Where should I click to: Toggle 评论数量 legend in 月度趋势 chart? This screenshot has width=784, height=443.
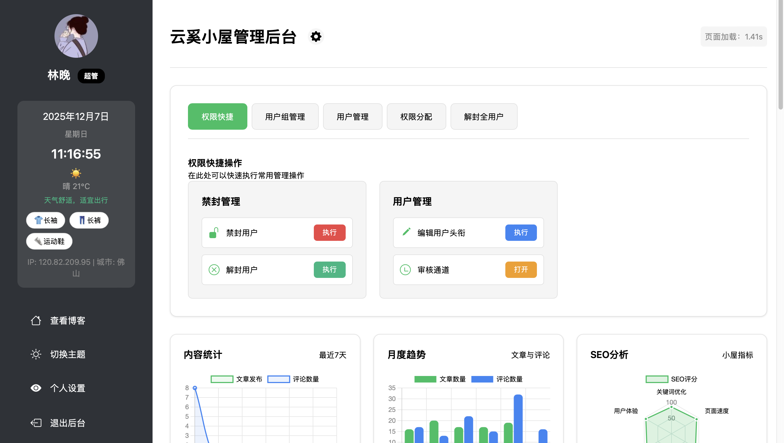pyautogui.click(x=497, y=379)
